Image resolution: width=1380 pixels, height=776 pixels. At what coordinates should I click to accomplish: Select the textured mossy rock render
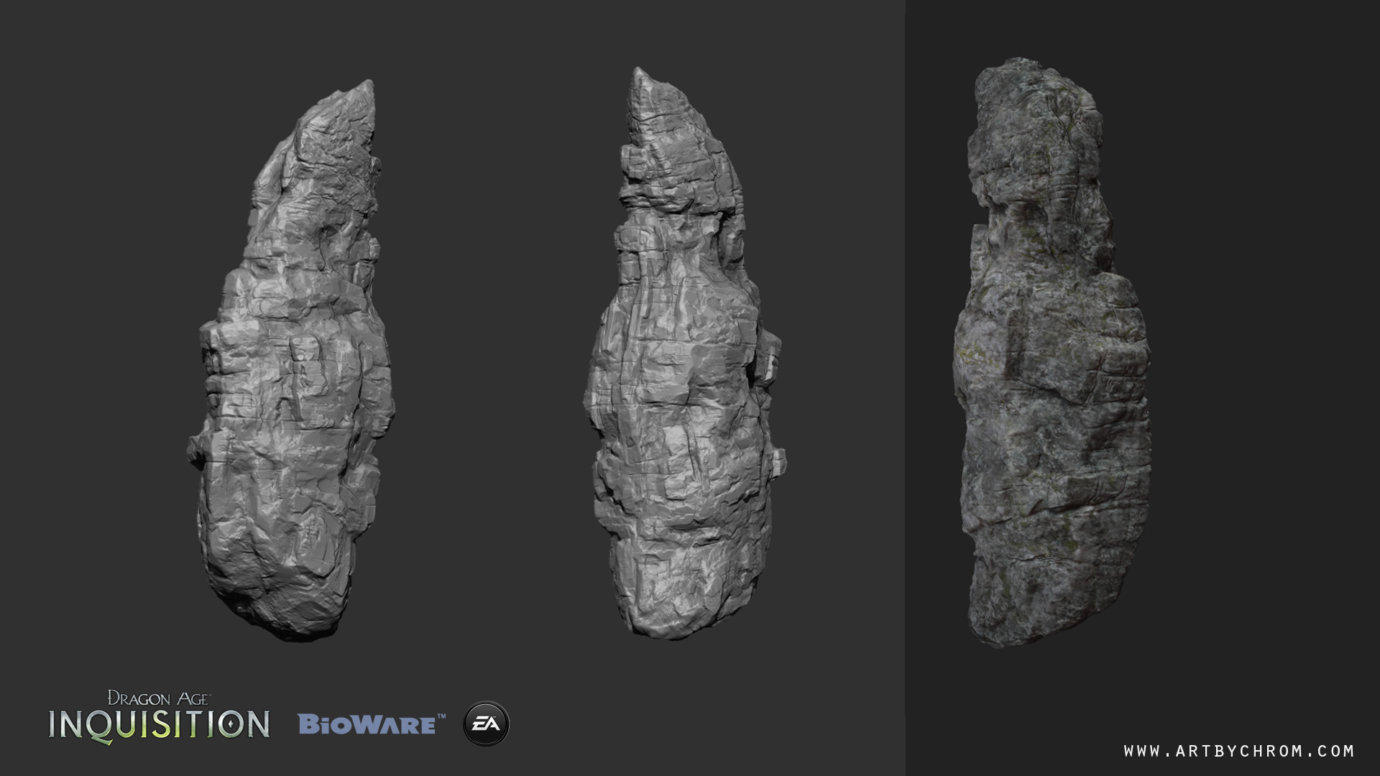point(1051,352)
